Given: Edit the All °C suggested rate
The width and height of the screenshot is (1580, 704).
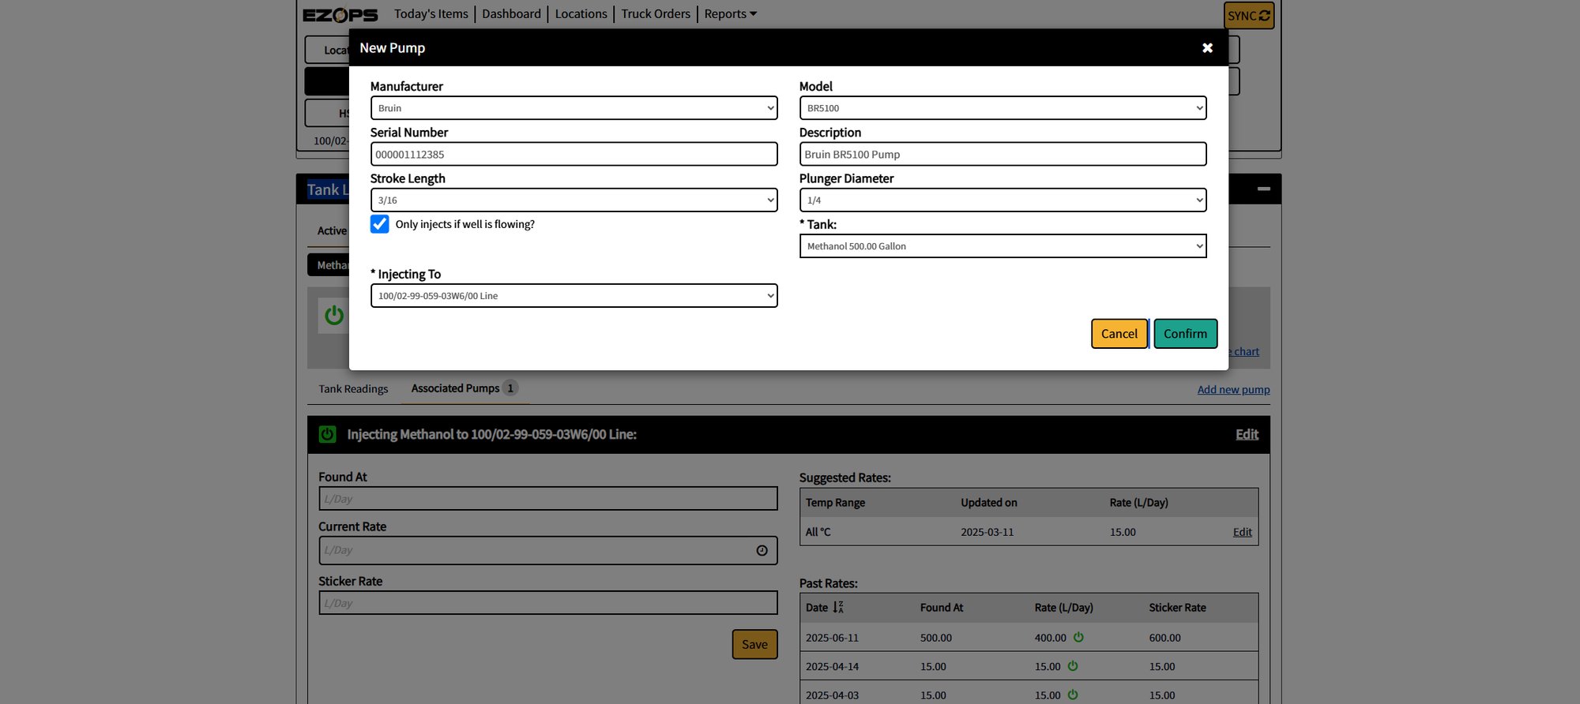Looking at the screenshot, I should coord(1242,532).
